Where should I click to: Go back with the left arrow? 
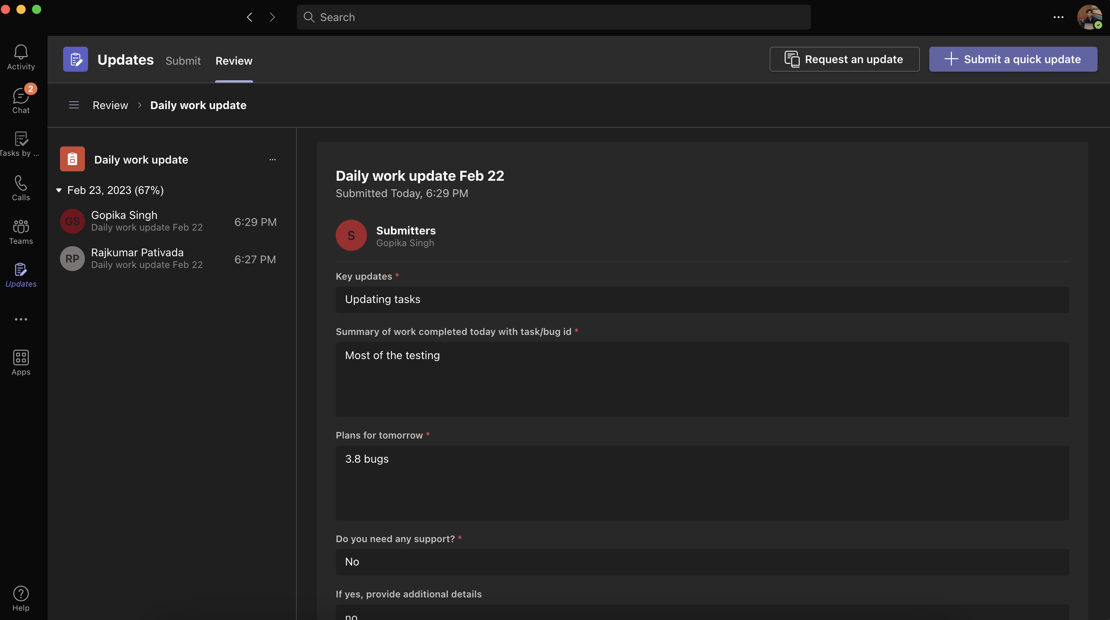tap(250, 17)
